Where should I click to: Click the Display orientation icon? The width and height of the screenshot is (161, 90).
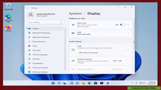click(x=73, y=69)
